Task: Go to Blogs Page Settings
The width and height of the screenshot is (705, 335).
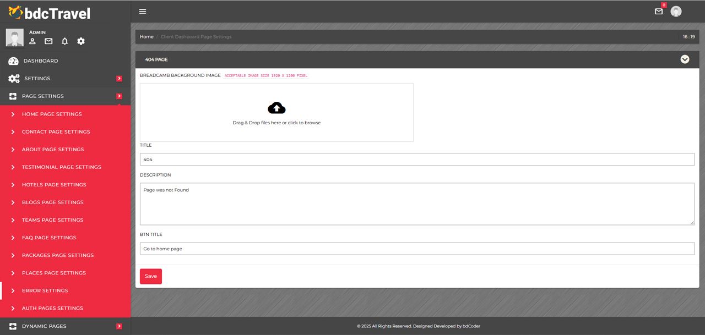Action: coord(66,202)
